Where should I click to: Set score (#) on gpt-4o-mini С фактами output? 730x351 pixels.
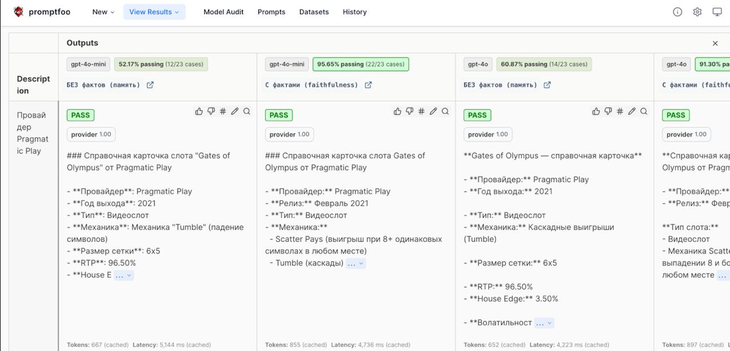(421, 111)
